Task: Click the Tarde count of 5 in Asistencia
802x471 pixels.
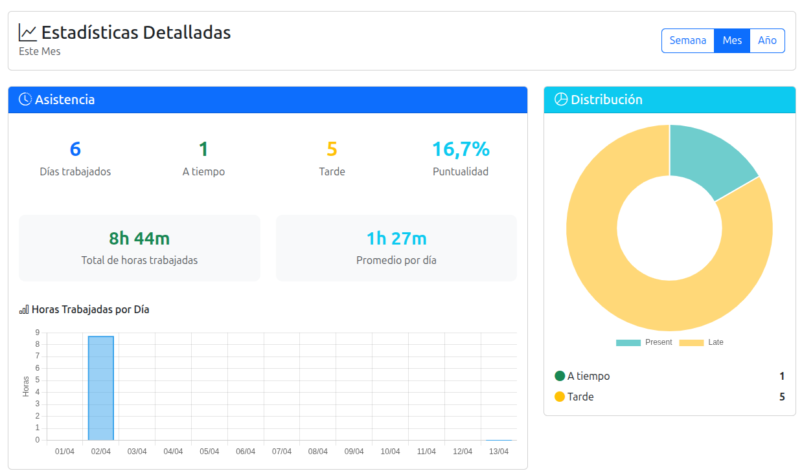Action: coord(332,149)
